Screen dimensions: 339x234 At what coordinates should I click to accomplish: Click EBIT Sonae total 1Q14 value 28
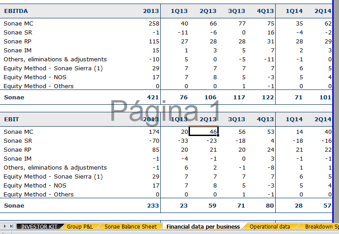coord(299,206)
